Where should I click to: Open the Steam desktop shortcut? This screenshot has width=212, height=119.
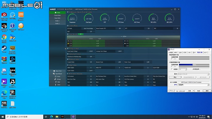4,49
